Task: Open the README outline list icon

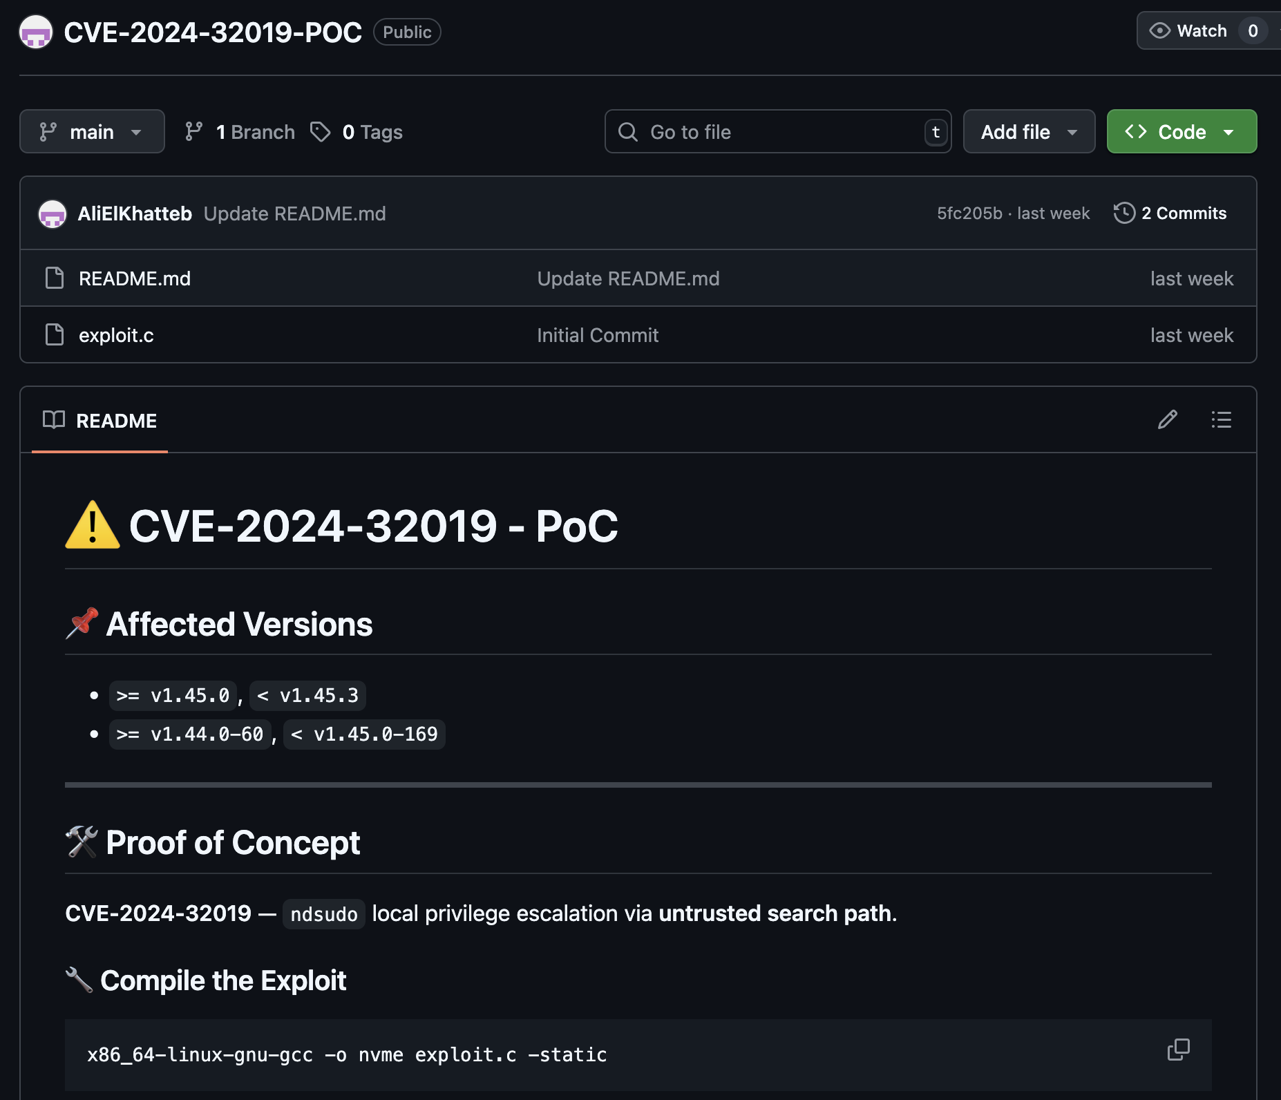Action: tap(1221, 419)
